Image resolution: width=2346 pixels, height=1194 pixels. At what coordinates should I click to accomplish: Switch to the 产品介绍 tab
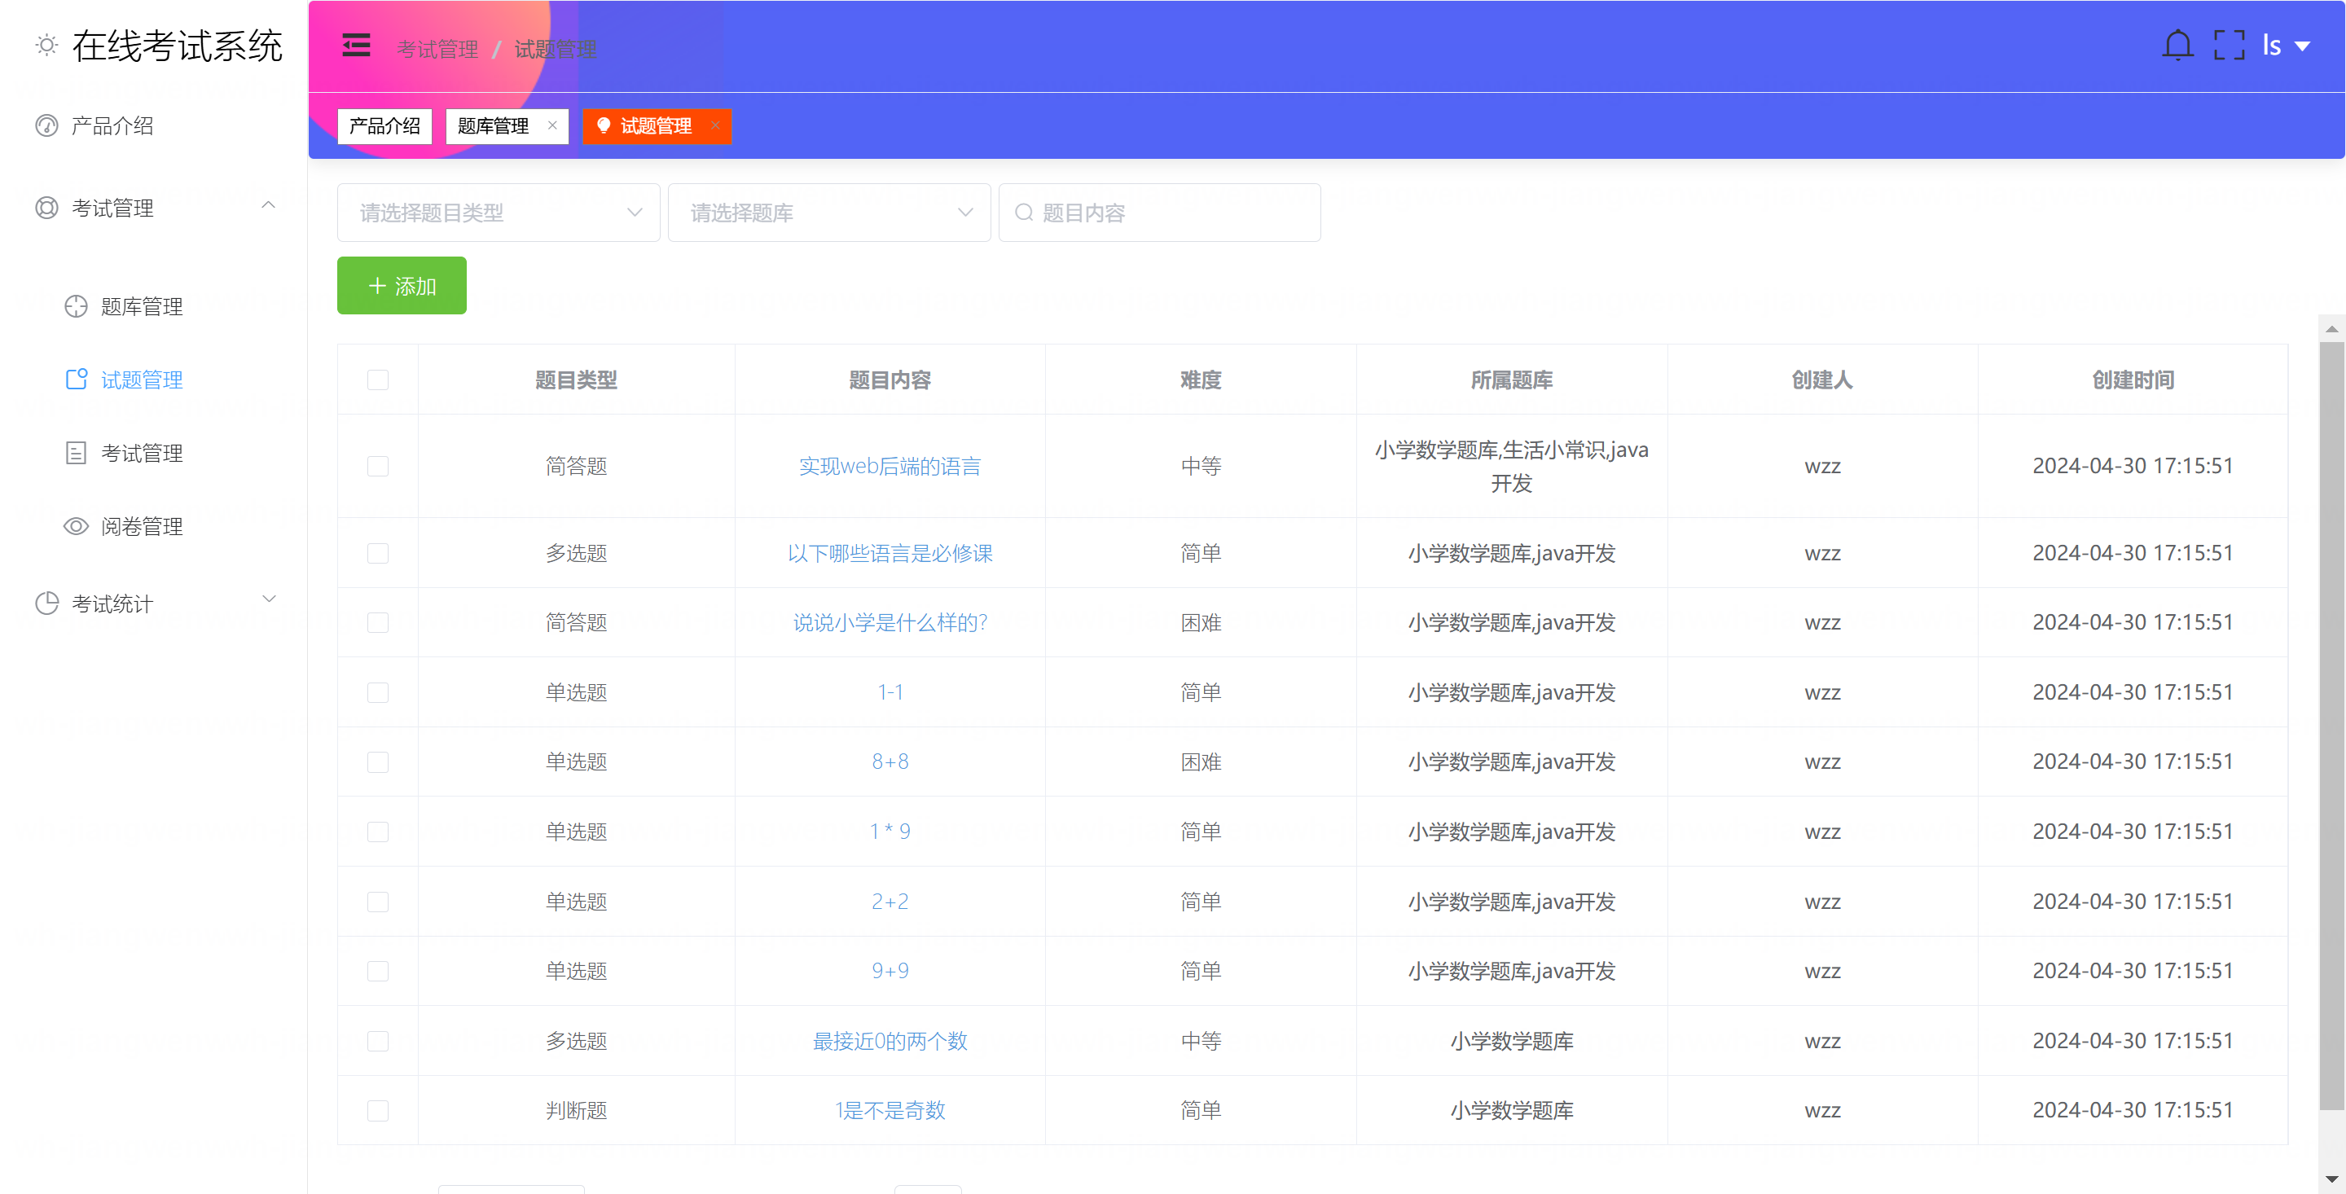384,125
